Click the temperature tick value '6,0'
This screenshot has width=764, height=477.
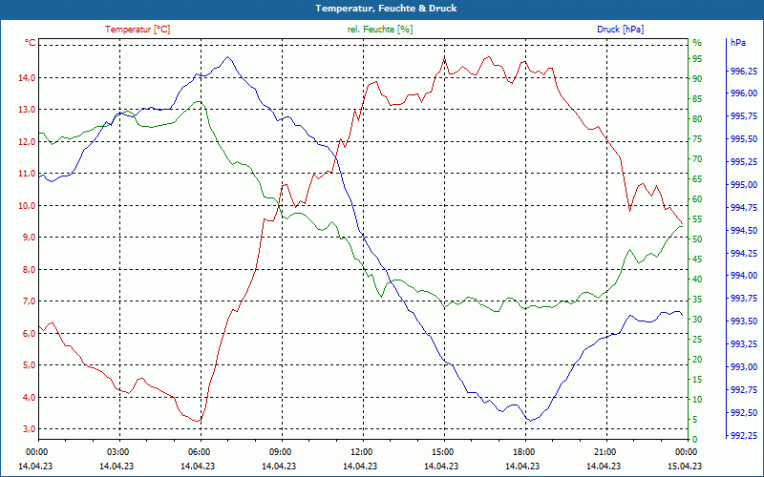pos(28,333)
